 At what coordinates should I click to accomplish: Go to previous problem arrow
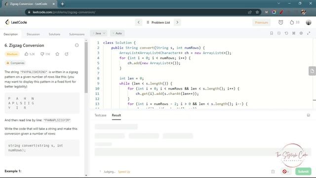point(139,22)
